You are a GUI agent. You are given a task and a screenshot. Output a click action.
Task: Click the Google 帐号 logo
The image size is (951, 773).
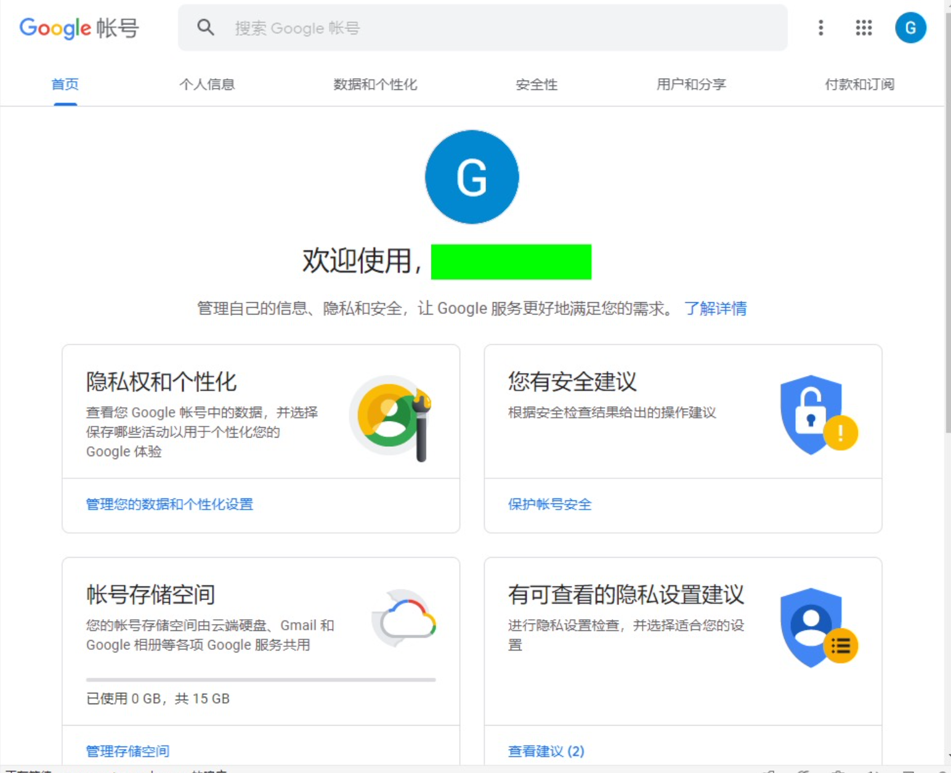point(79,28)
